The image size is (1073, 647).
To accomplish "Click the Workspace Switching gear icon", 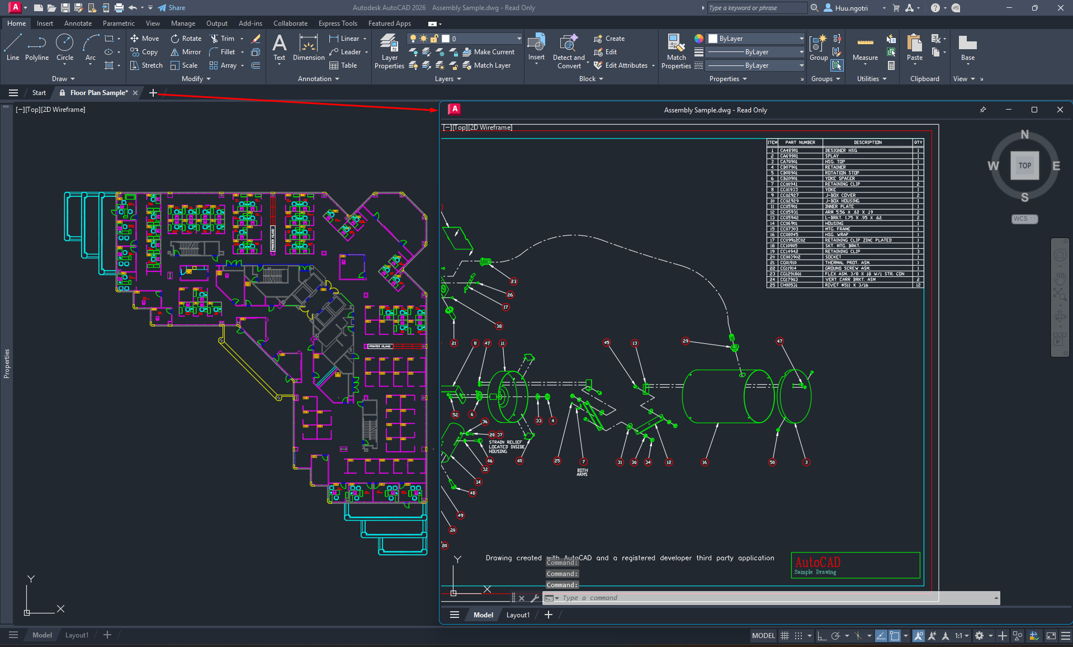I will (979, 636).
